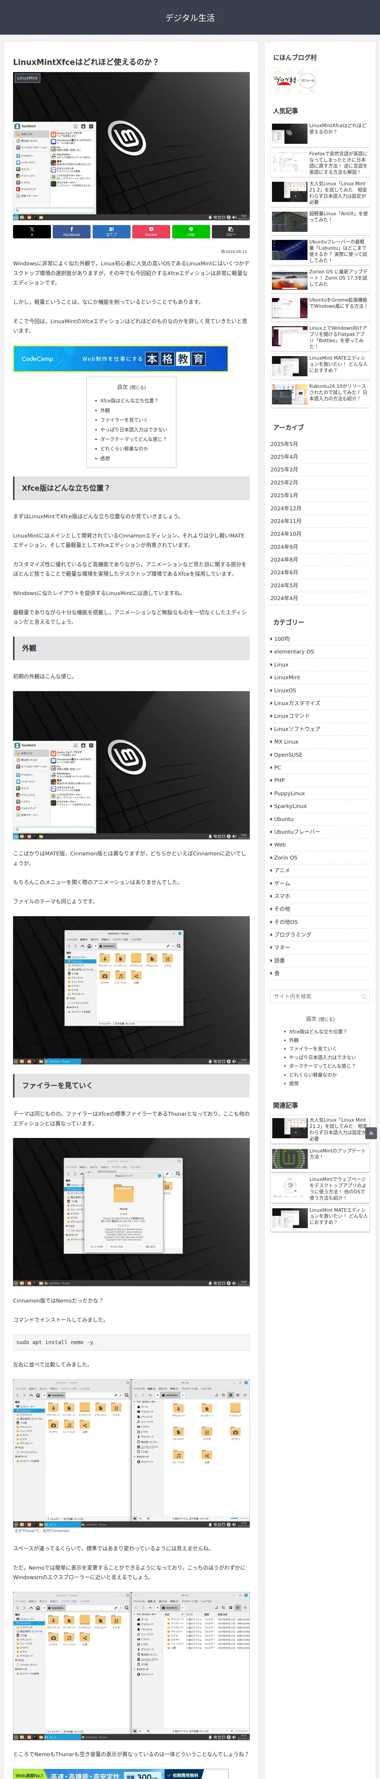Click the hero desktop screenshot under article title
This screenshot has height=1779, width=380.
click(x=131, y=146)
